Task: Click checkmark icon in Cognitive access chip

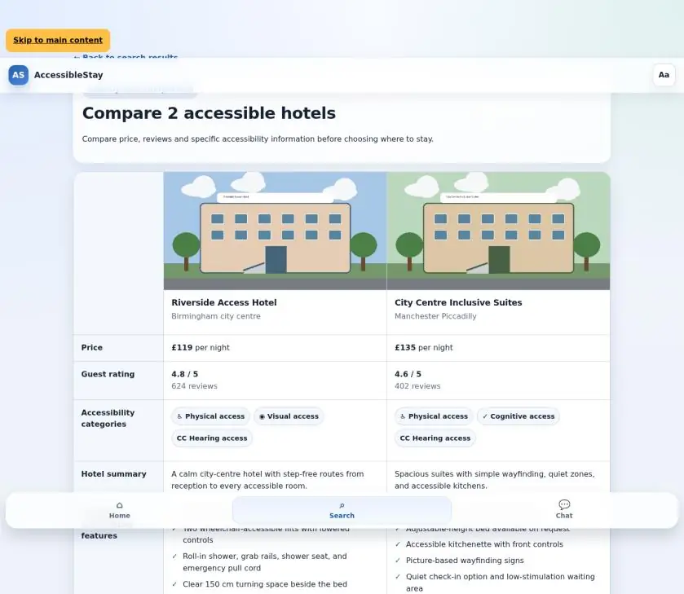Action: click(x=485, y=416)
